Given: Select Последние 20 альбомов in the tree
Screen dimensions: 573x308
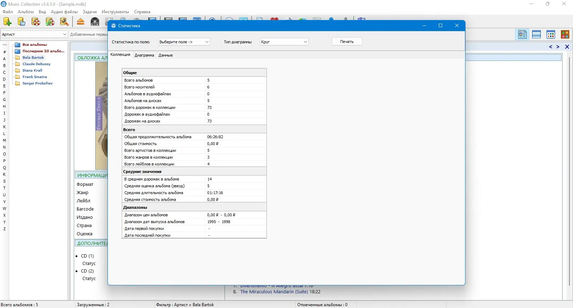Looking at the screenshot, I should pyautogui.click(x=43, y=51).
